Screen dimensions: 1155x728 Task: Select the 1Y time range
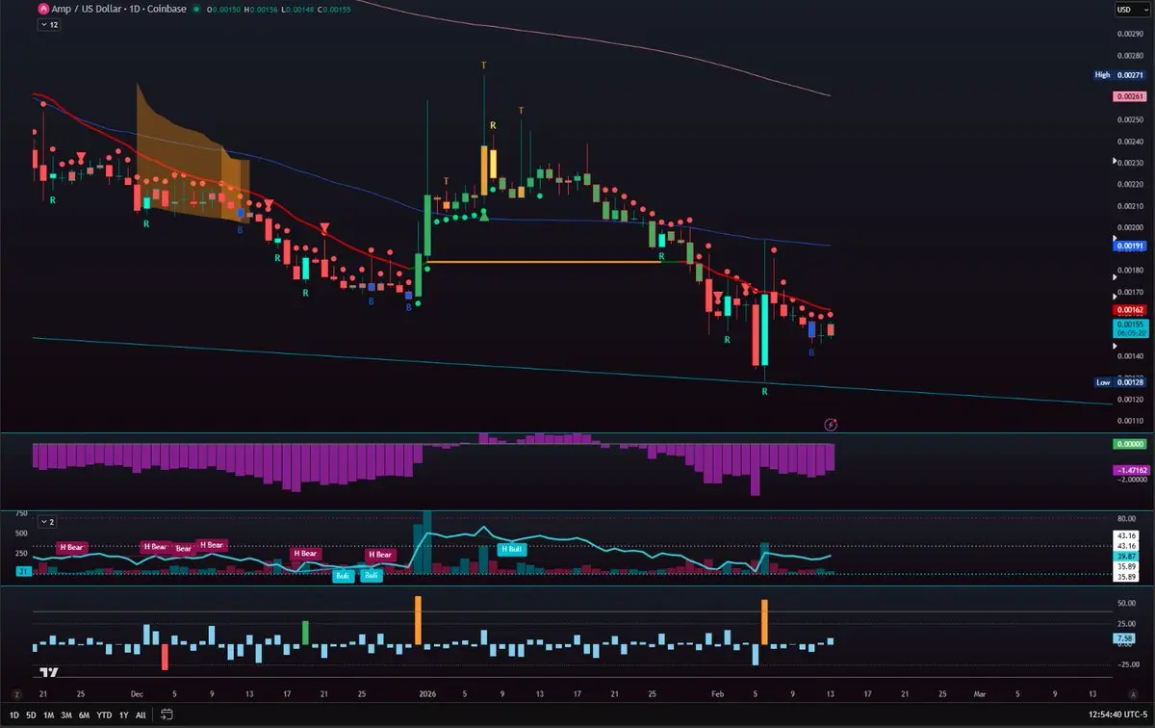coord(124,715)
